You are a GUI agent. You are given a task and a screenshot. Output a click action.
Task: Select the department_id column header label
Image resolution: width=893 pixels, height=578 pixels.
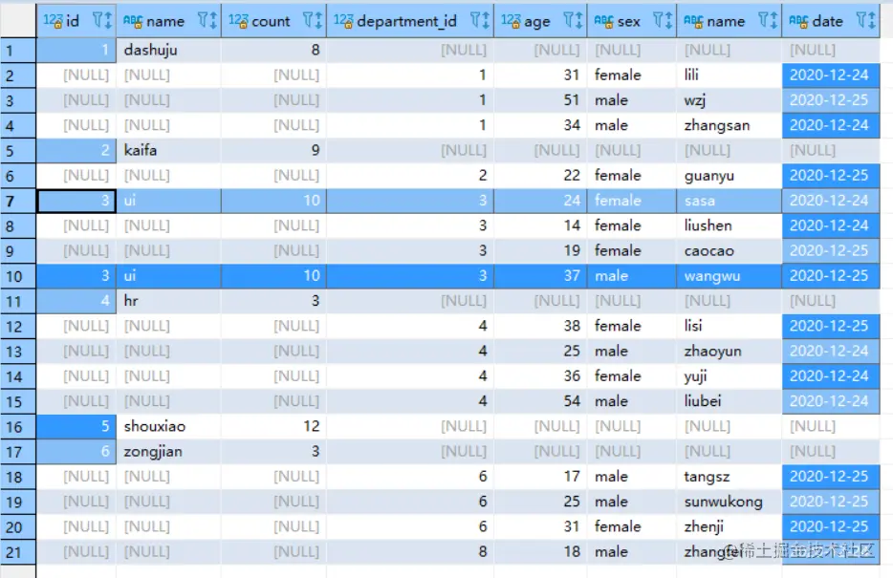(x=406, y=21)
